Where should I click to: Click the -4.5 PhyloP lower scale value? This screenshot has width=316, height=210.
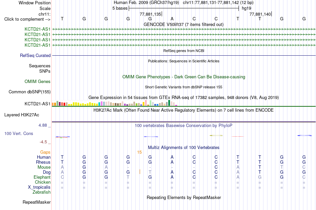coord(43,142)
